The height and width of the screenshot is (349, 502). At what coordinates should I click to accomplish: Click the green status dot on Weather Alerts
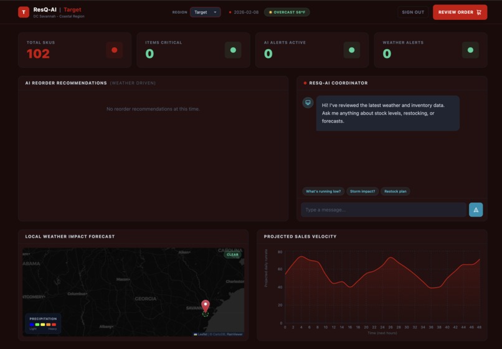point(470,50)
